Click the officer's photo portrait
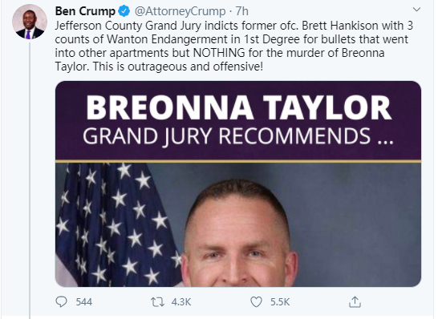Screen dimensions: 438x319 click(x=239, y=233)
